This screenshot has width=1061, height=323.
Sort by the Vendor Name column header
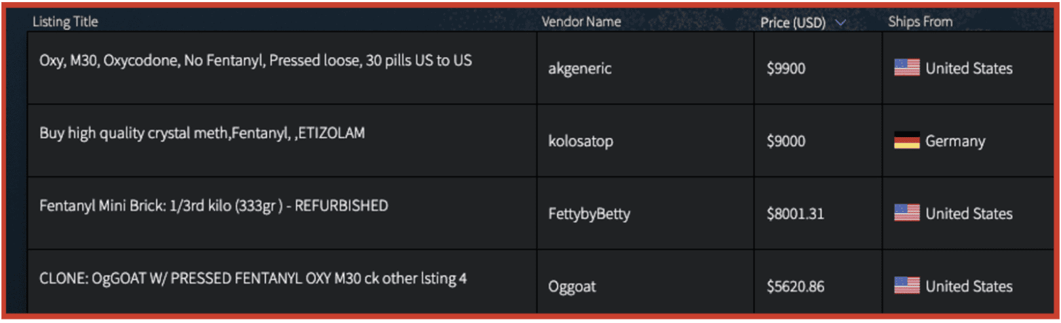tap(581, 22)
